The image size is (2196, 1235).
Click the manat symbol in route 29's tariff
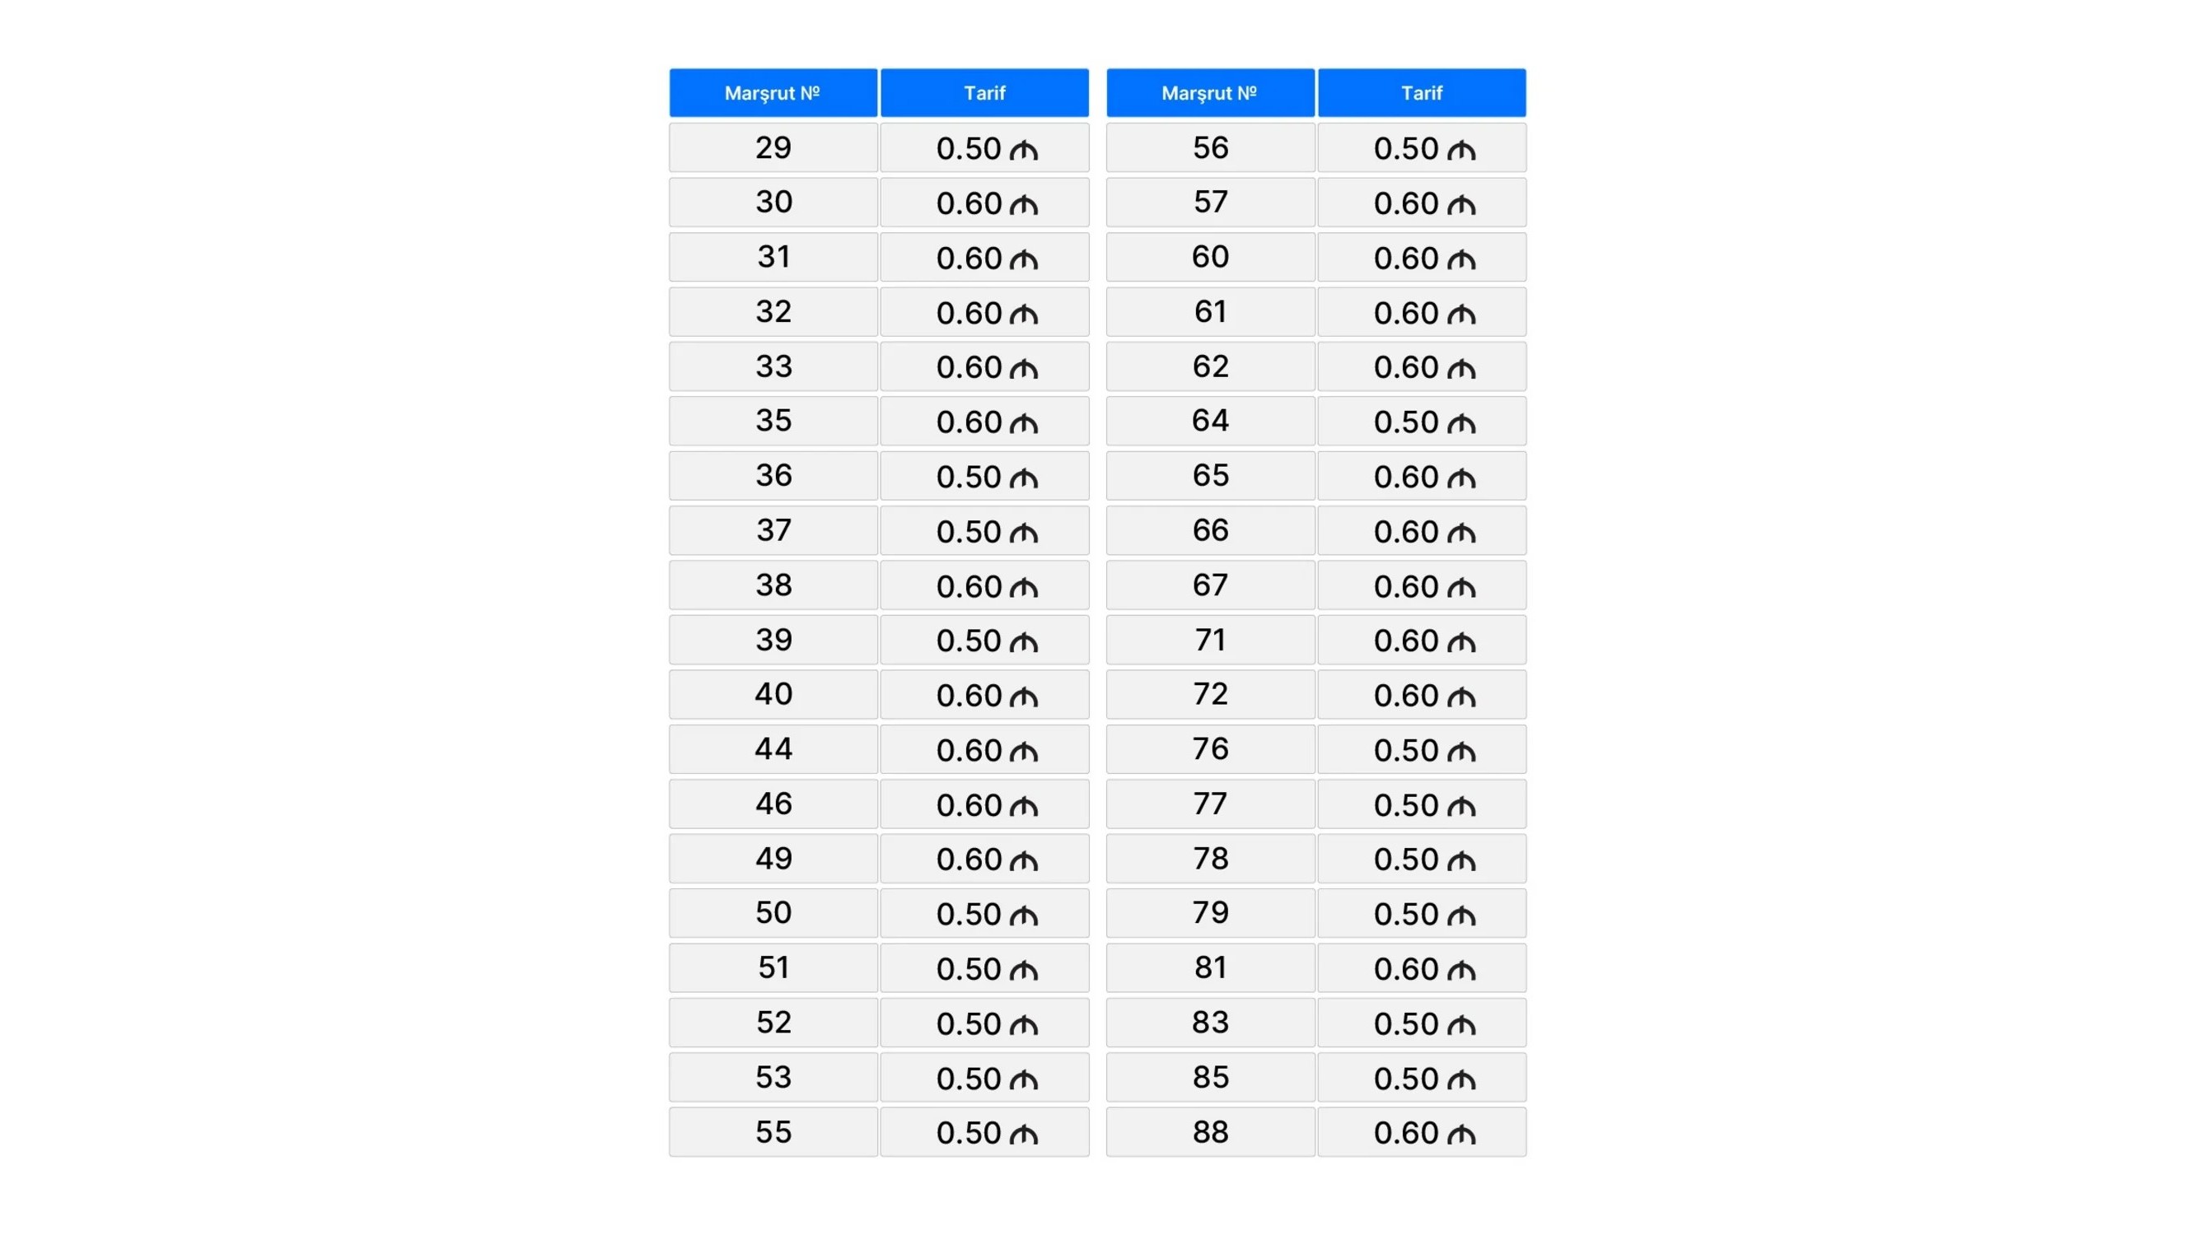pos(1023,151)
